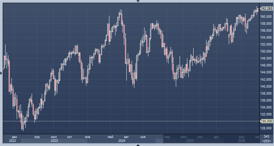Click the 162,293 current price tag
274x146 pixels.
tap(266, 9)
